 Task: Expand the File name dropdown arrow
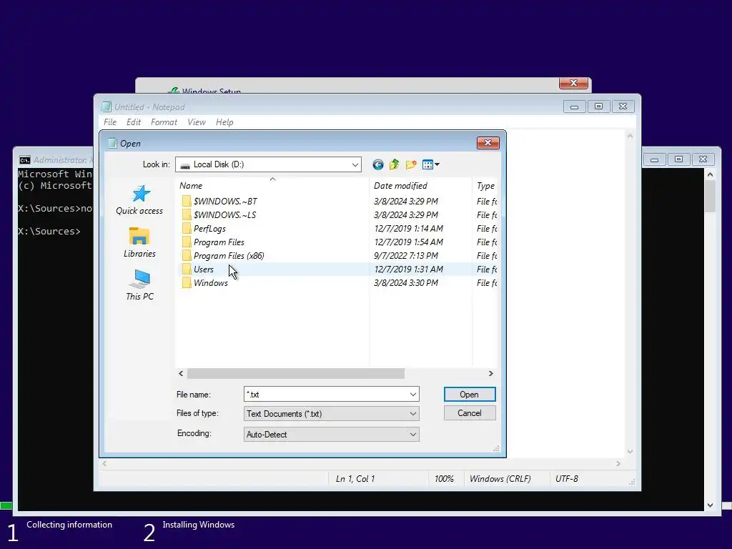[413, 395]
